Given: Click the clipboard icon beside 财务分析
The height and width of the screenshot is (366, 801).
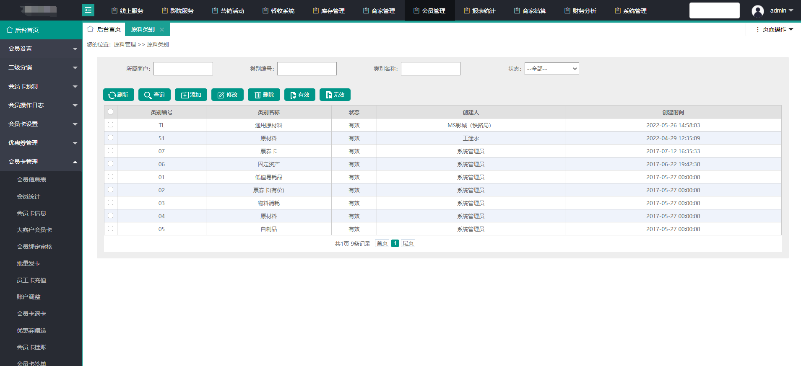Looking at the screenshot, I should [x=567, y=10].
